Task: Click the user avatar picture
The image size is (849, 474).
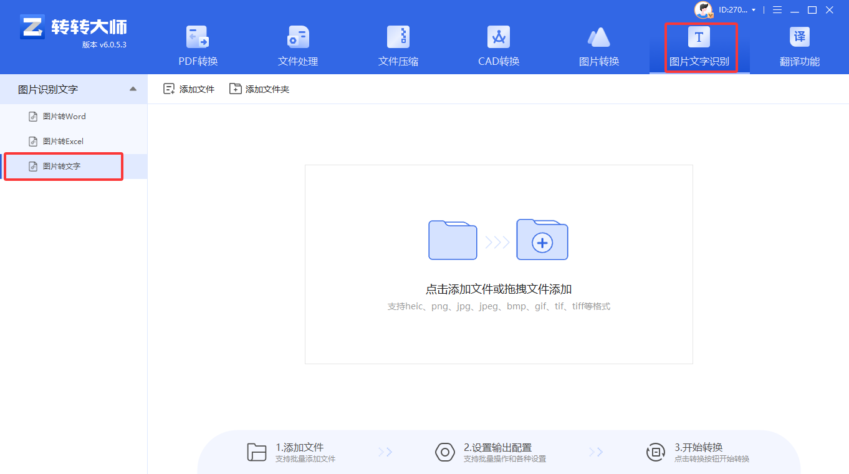Action: click(x=703, y=10)
